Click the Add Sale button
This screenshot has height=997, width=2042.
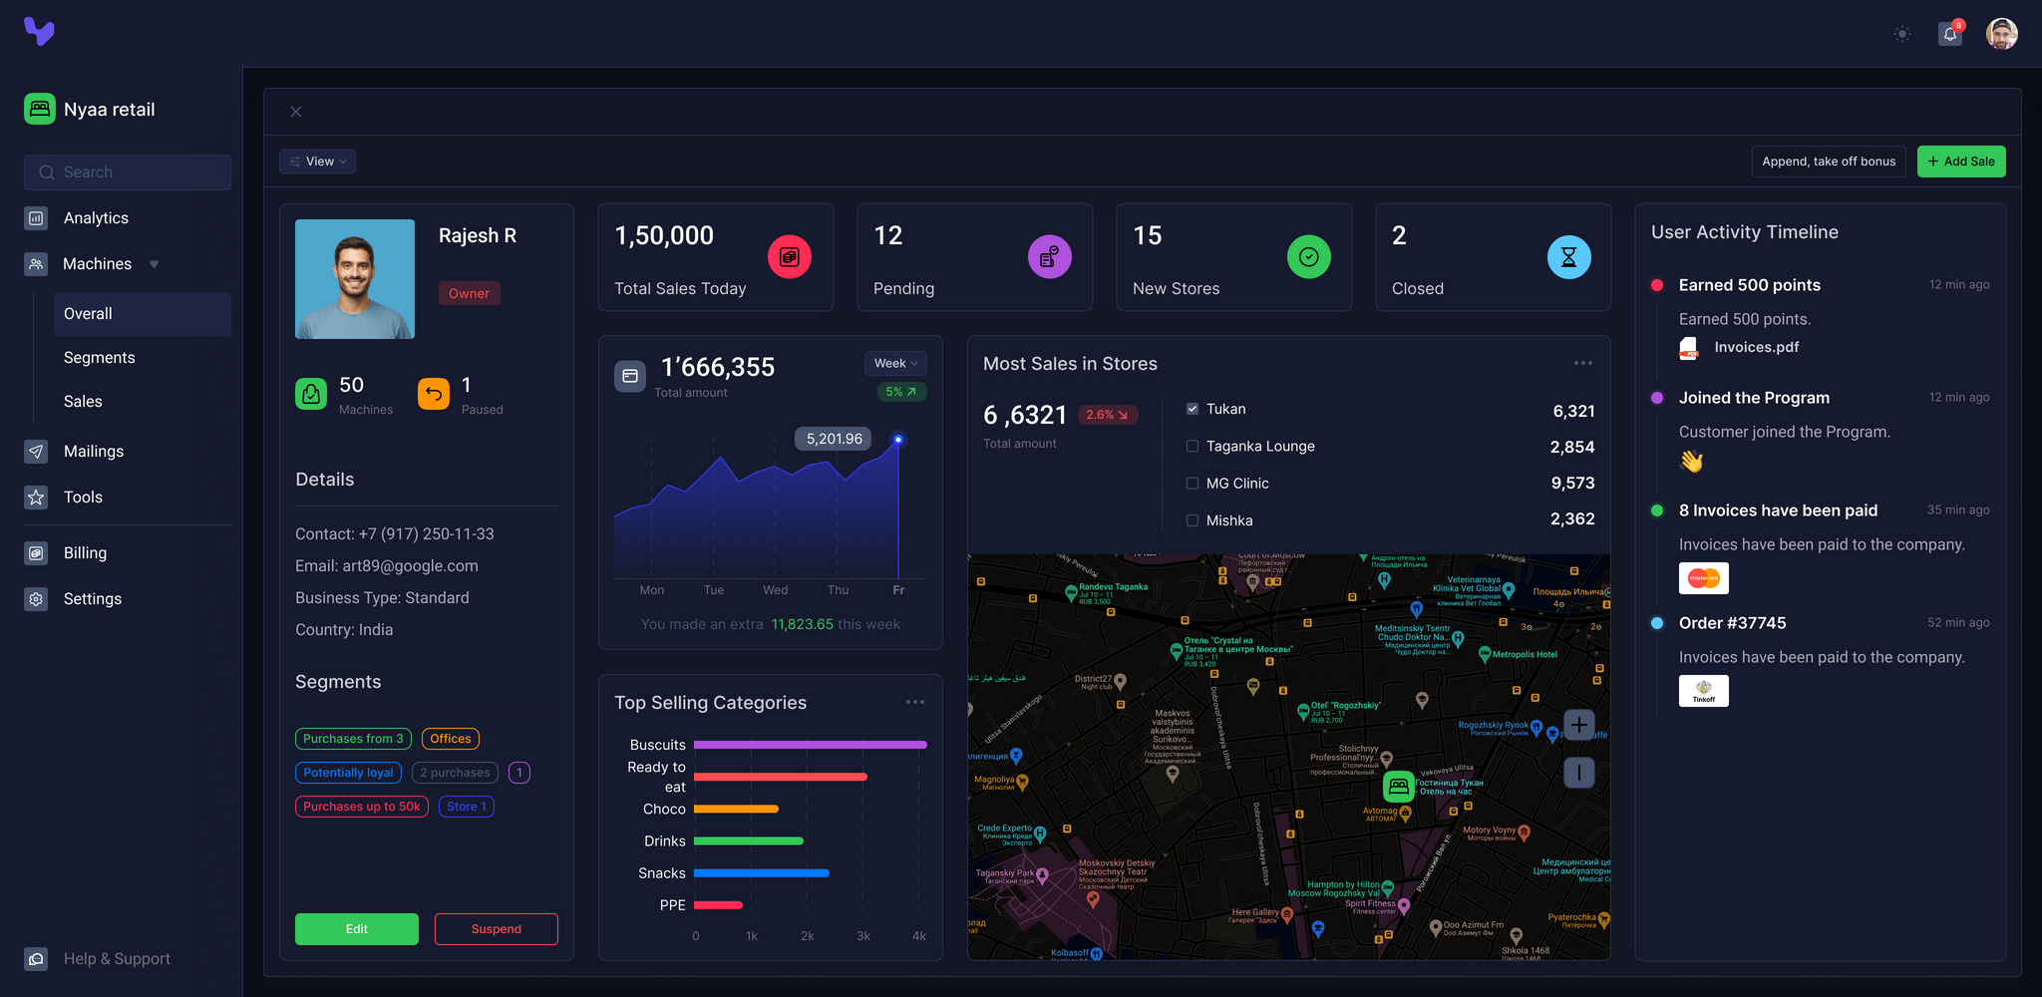pos(1960,162)
